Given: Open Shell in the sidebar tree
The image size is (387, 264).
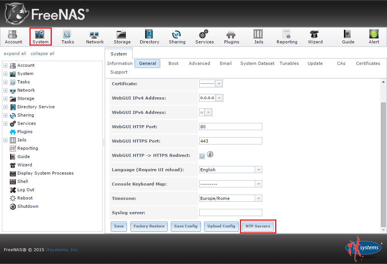Looking at the screenshot, I should click(23, 181).
